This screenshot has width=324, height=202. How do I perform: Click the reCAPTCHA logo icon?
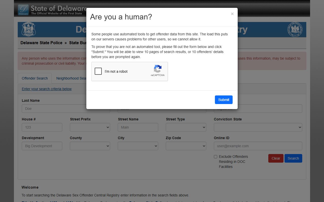pos(157,69)
